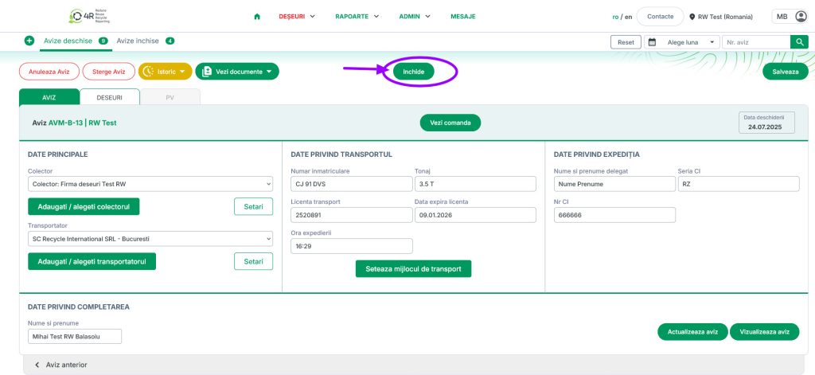Open the Transportator selection dropdown

tap(150, 239)
